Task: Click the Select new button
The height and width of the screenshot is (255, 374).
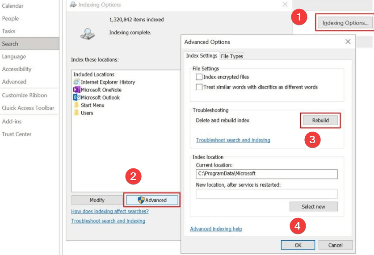Action: (313, 207)
